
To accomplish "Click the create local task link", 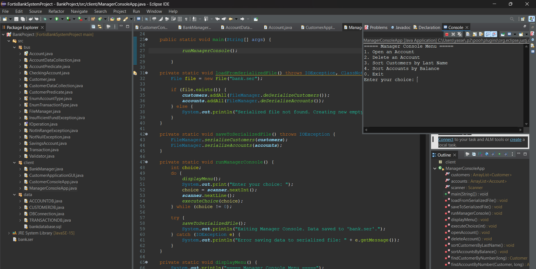I will tap(516, 140).
